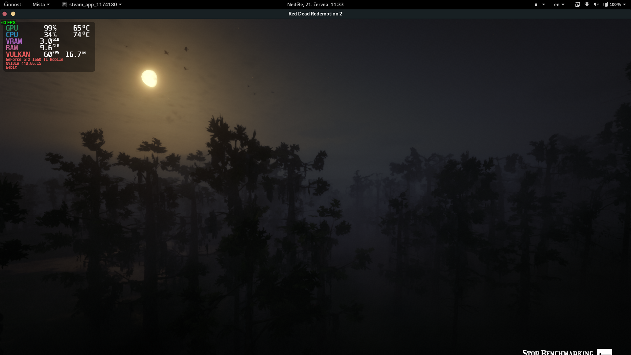This screenshot has width=631, height=355.
Task: Click the 64bit text in the overlay
Action: [11, 67]
